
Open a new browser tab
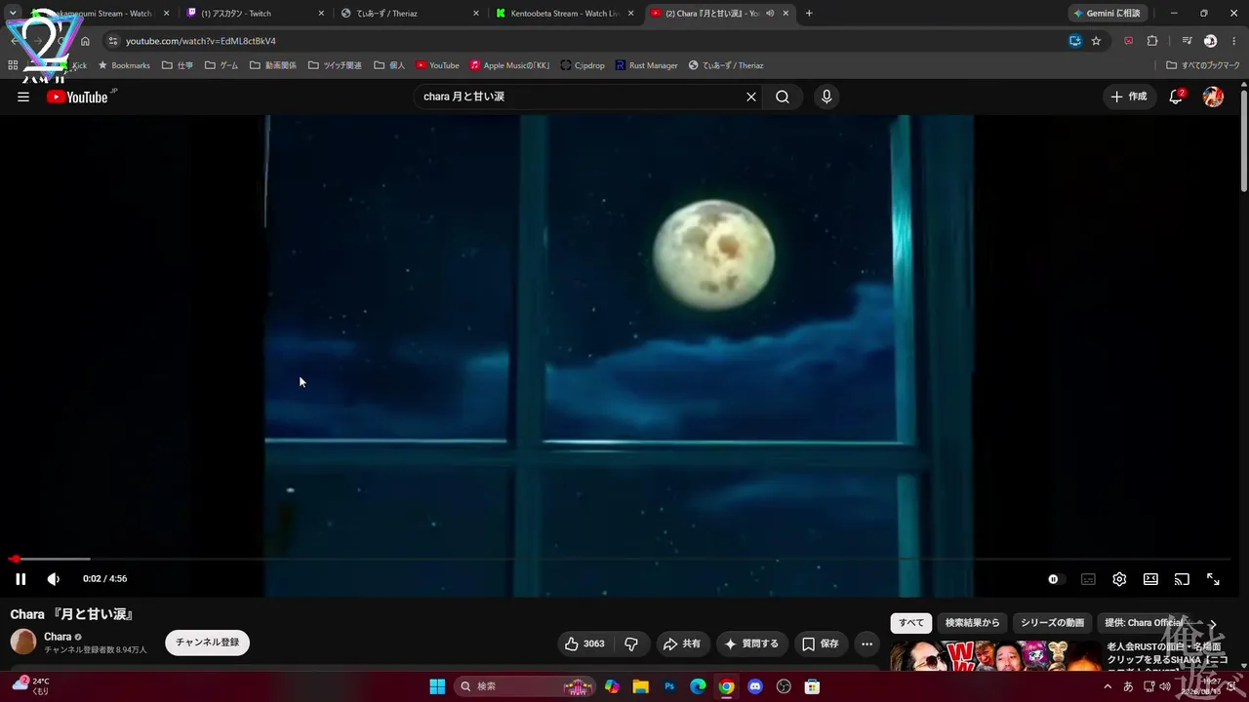pyautogui.click(x=809, y=14)
